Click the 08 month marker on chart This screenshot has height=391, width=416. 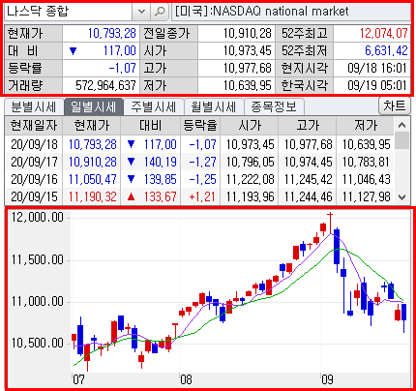[186, 379]
